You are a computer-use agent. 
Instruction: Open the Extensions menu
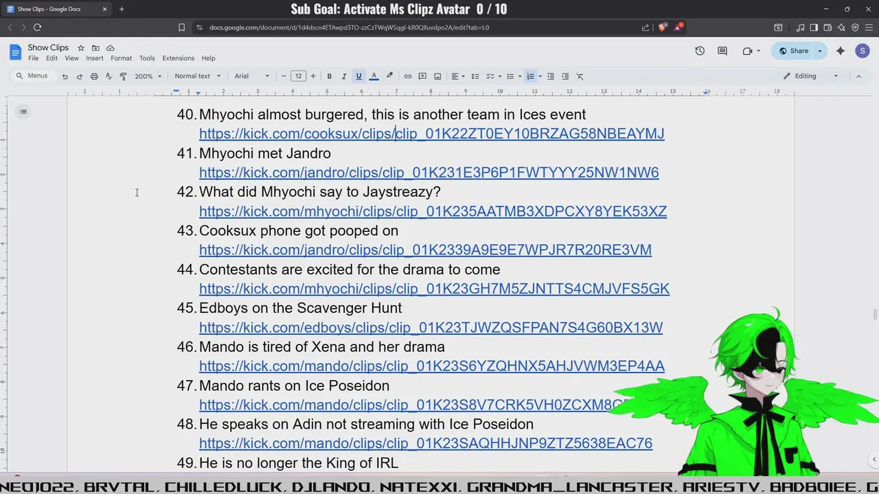tap(179, 58)
